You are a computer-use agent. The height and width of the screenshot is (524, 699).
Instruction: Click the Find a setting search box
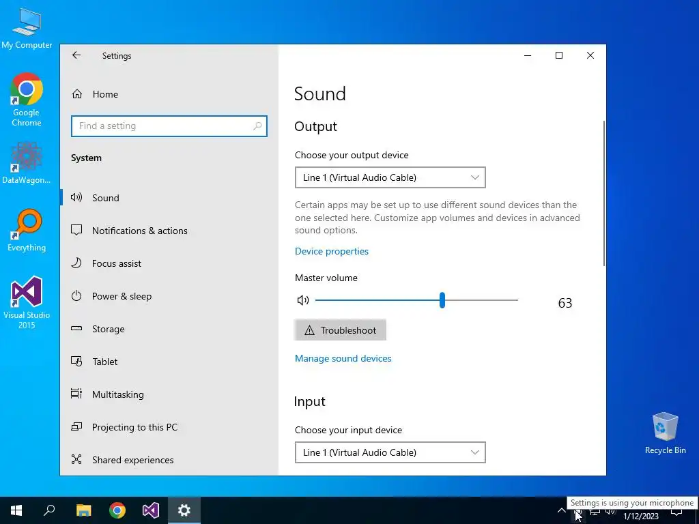coord(169,126)
